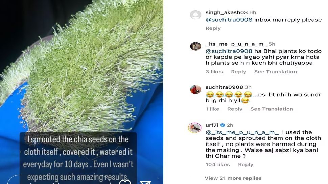Image resolution: width=328 pixels, height=184 pixels.
Task: Click the verified badge beside urf7i
Action: point(222,125)
